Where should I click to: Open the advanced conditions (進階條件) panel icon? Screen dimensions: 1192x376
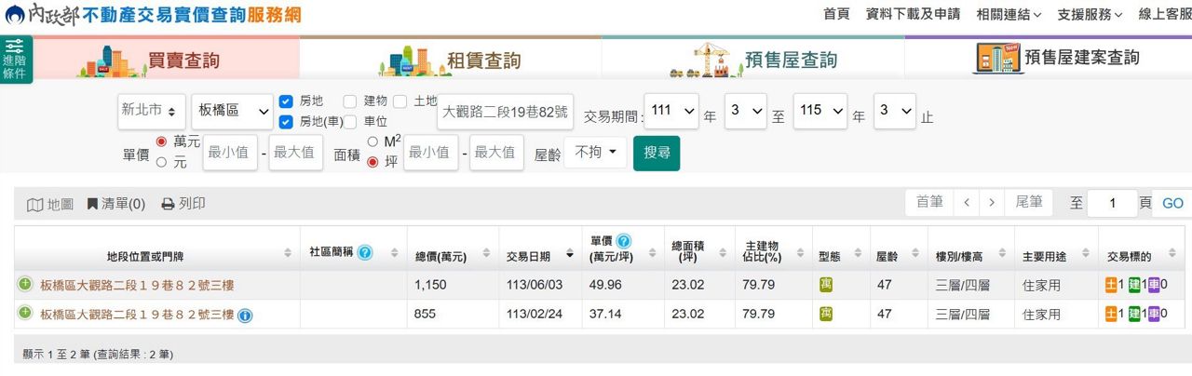15,59
